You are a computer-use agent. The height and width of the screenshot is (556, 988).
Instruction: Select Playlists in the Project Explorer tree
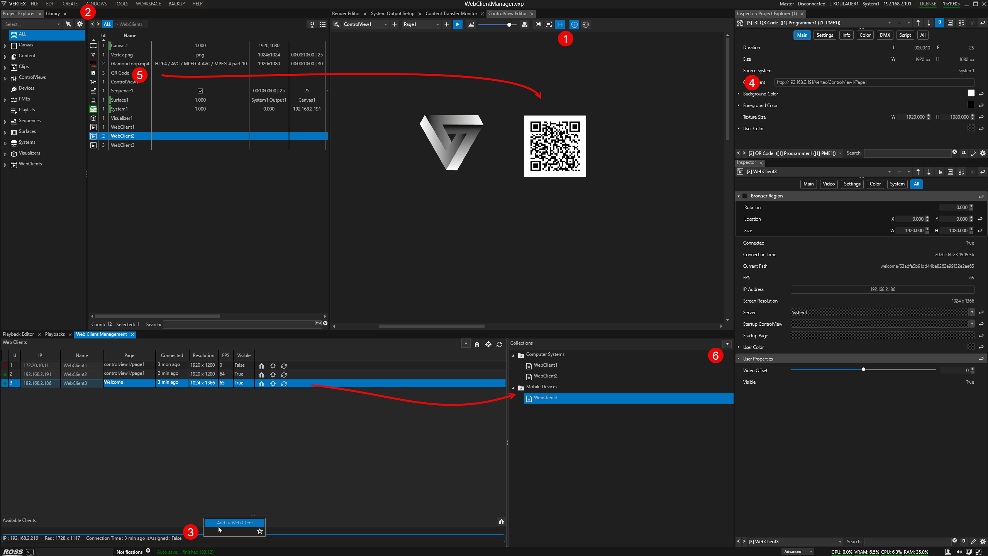(27, 110)
